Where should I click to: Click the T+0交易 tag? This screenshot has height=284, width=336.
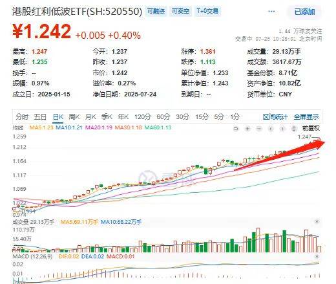(x=207, y=11)
